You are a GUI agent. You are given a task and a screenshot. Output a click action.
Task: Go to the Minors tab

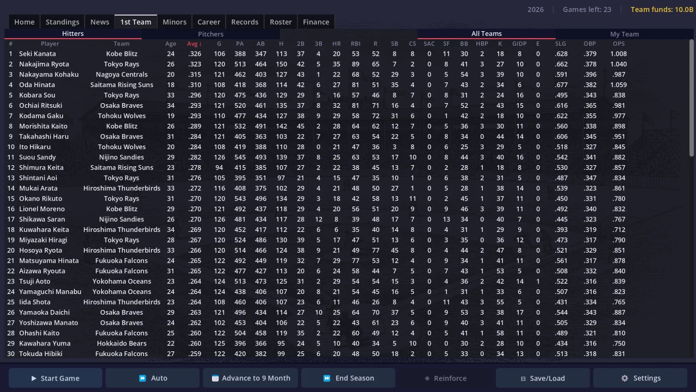point(174,22)
